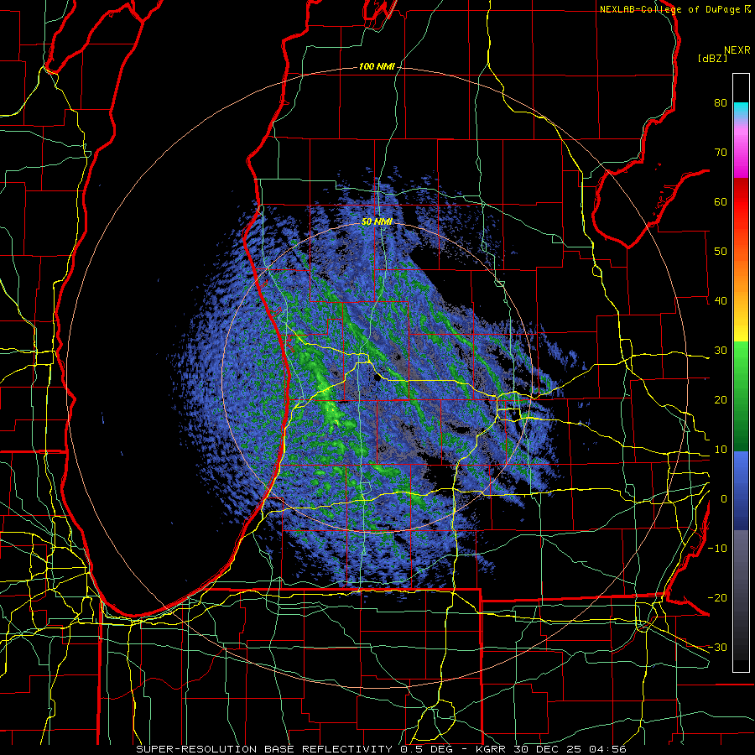The height and width of the screenshot is (755, 755).
Task: Click the 30 value on dBZ scale
Action: pyautogui.click(x=721, y=351)
